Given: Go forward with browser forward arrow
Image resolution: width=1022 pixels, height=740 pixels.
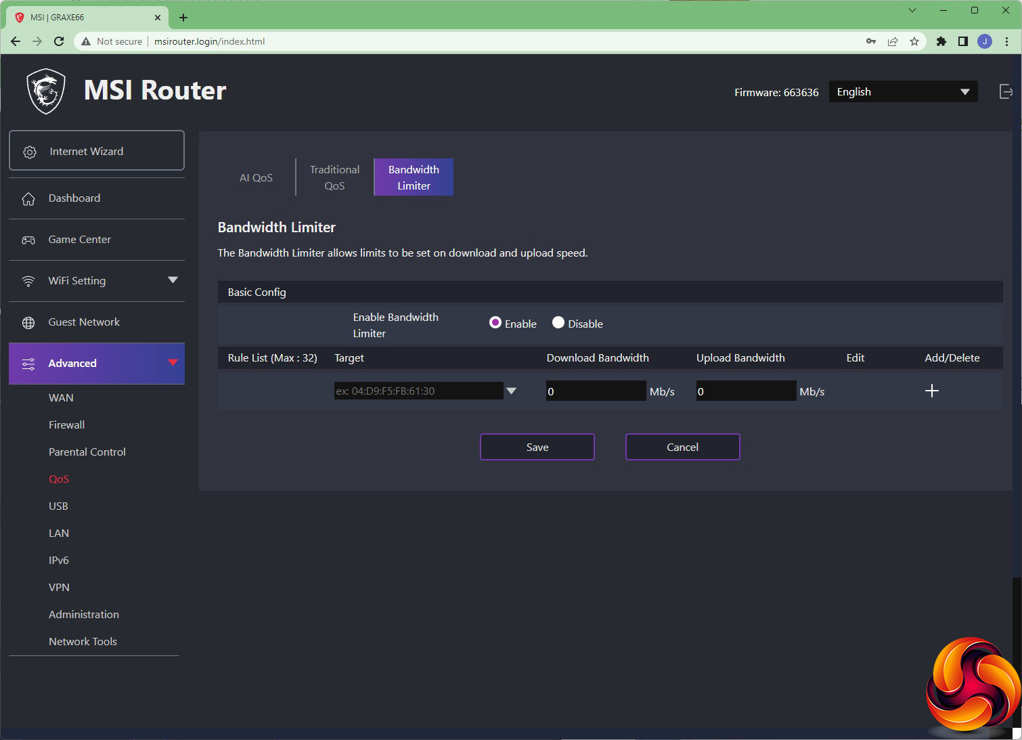Looking at the screenshot, I should click(37, 41).
